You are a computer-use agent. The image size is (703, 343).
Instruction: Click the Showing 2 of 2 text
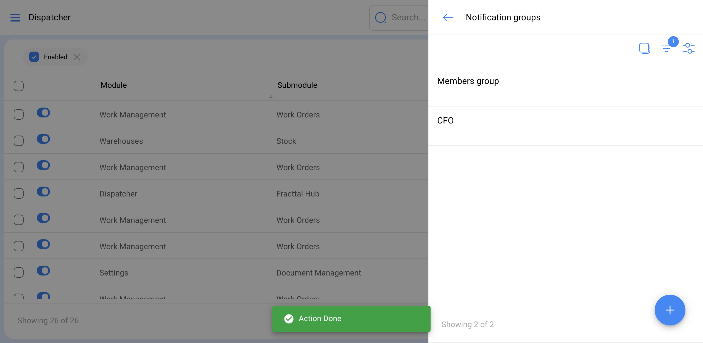point(468,324)
